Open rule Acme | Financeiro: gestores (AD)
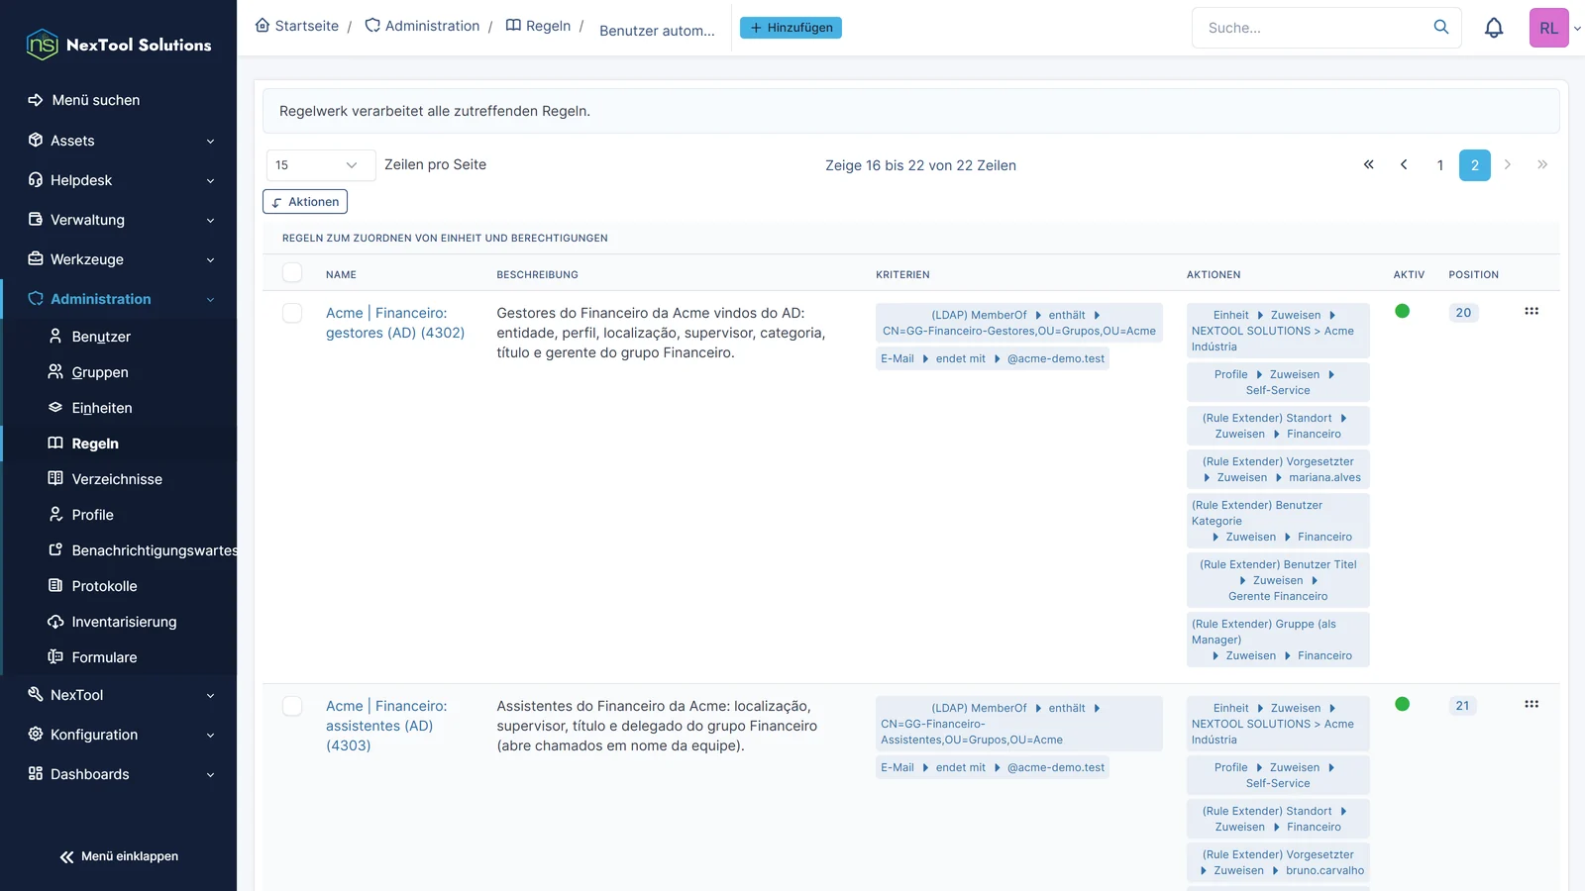1585x891 pixels. click(395, 323)
